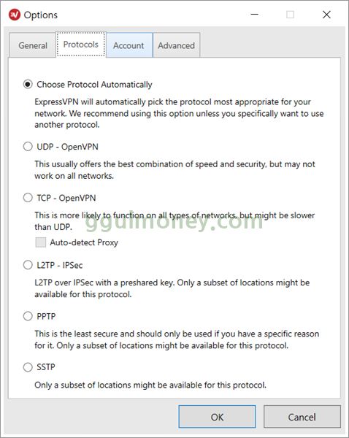Select the L2TP - IPSec radio button
The width and height of the screenshot is (349, 438).
(28, 265)
